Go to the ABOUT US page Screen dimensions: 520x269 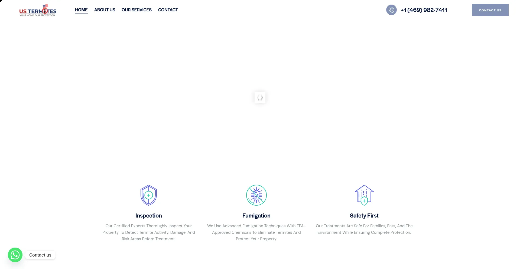tap(105, 10)
